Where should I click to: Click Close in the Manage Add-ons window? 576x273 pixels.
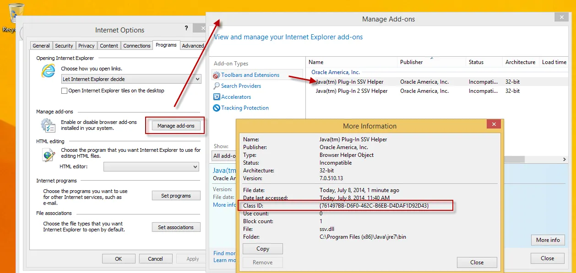click(548, 258)
